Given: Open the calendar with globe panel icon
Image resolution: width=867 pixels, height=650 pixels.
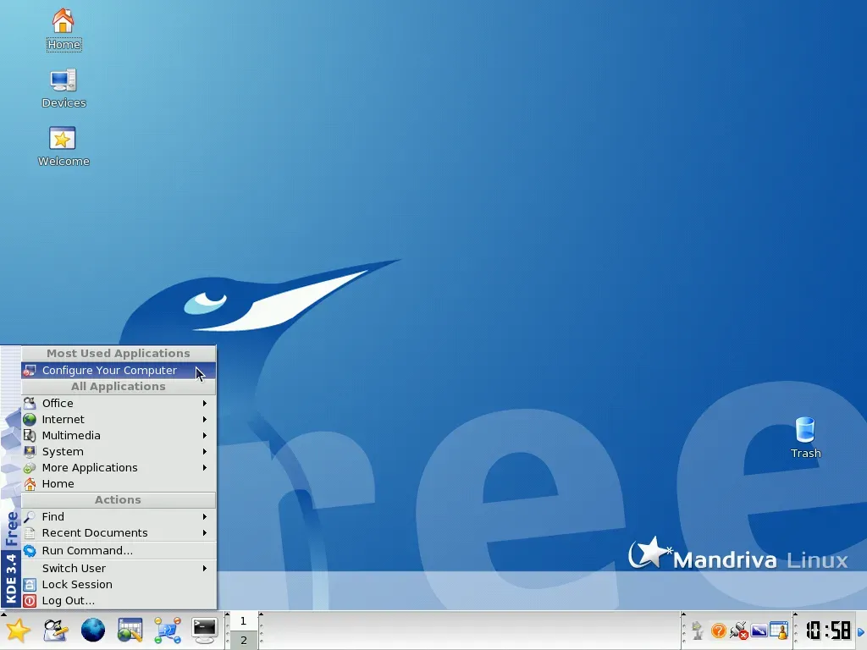Looking at the screenshot, I should [130, 631].
